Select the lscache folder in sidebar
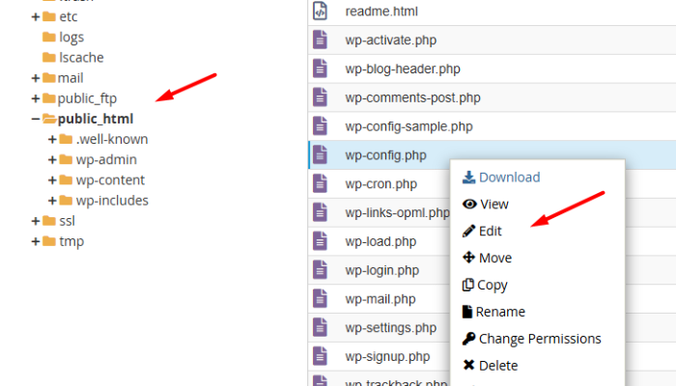Screen dimensions: 676x386 click(x=80, y=58)
